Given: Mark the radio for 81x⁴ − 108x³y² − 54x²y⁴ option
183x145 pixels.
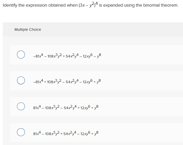Looking at the screenshot, I should tap(21, 106).
